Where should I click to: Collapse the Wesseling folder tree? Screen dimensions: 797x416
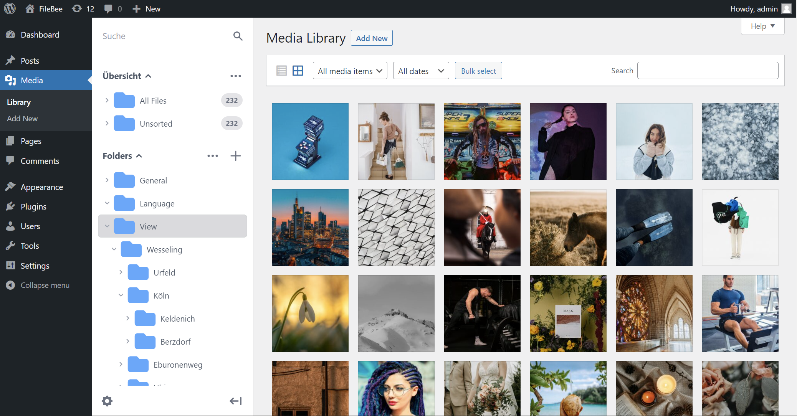click(x=114, y=249)
